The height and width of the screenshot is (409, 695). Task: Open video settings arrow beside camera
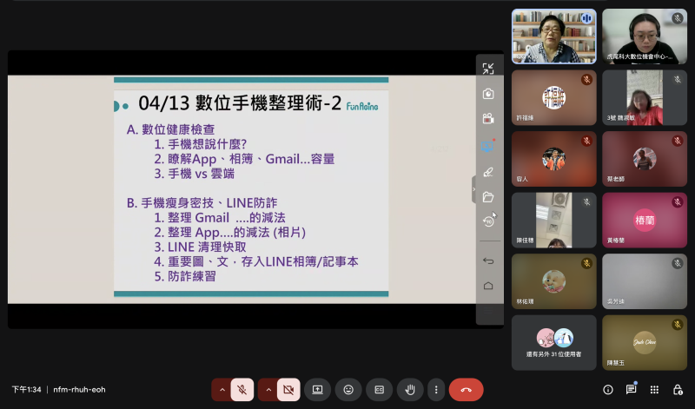click(268, 390)
